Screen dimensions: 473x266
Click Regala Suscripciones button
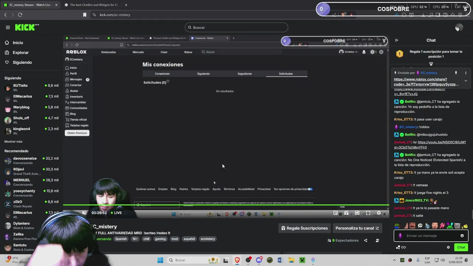304,228
